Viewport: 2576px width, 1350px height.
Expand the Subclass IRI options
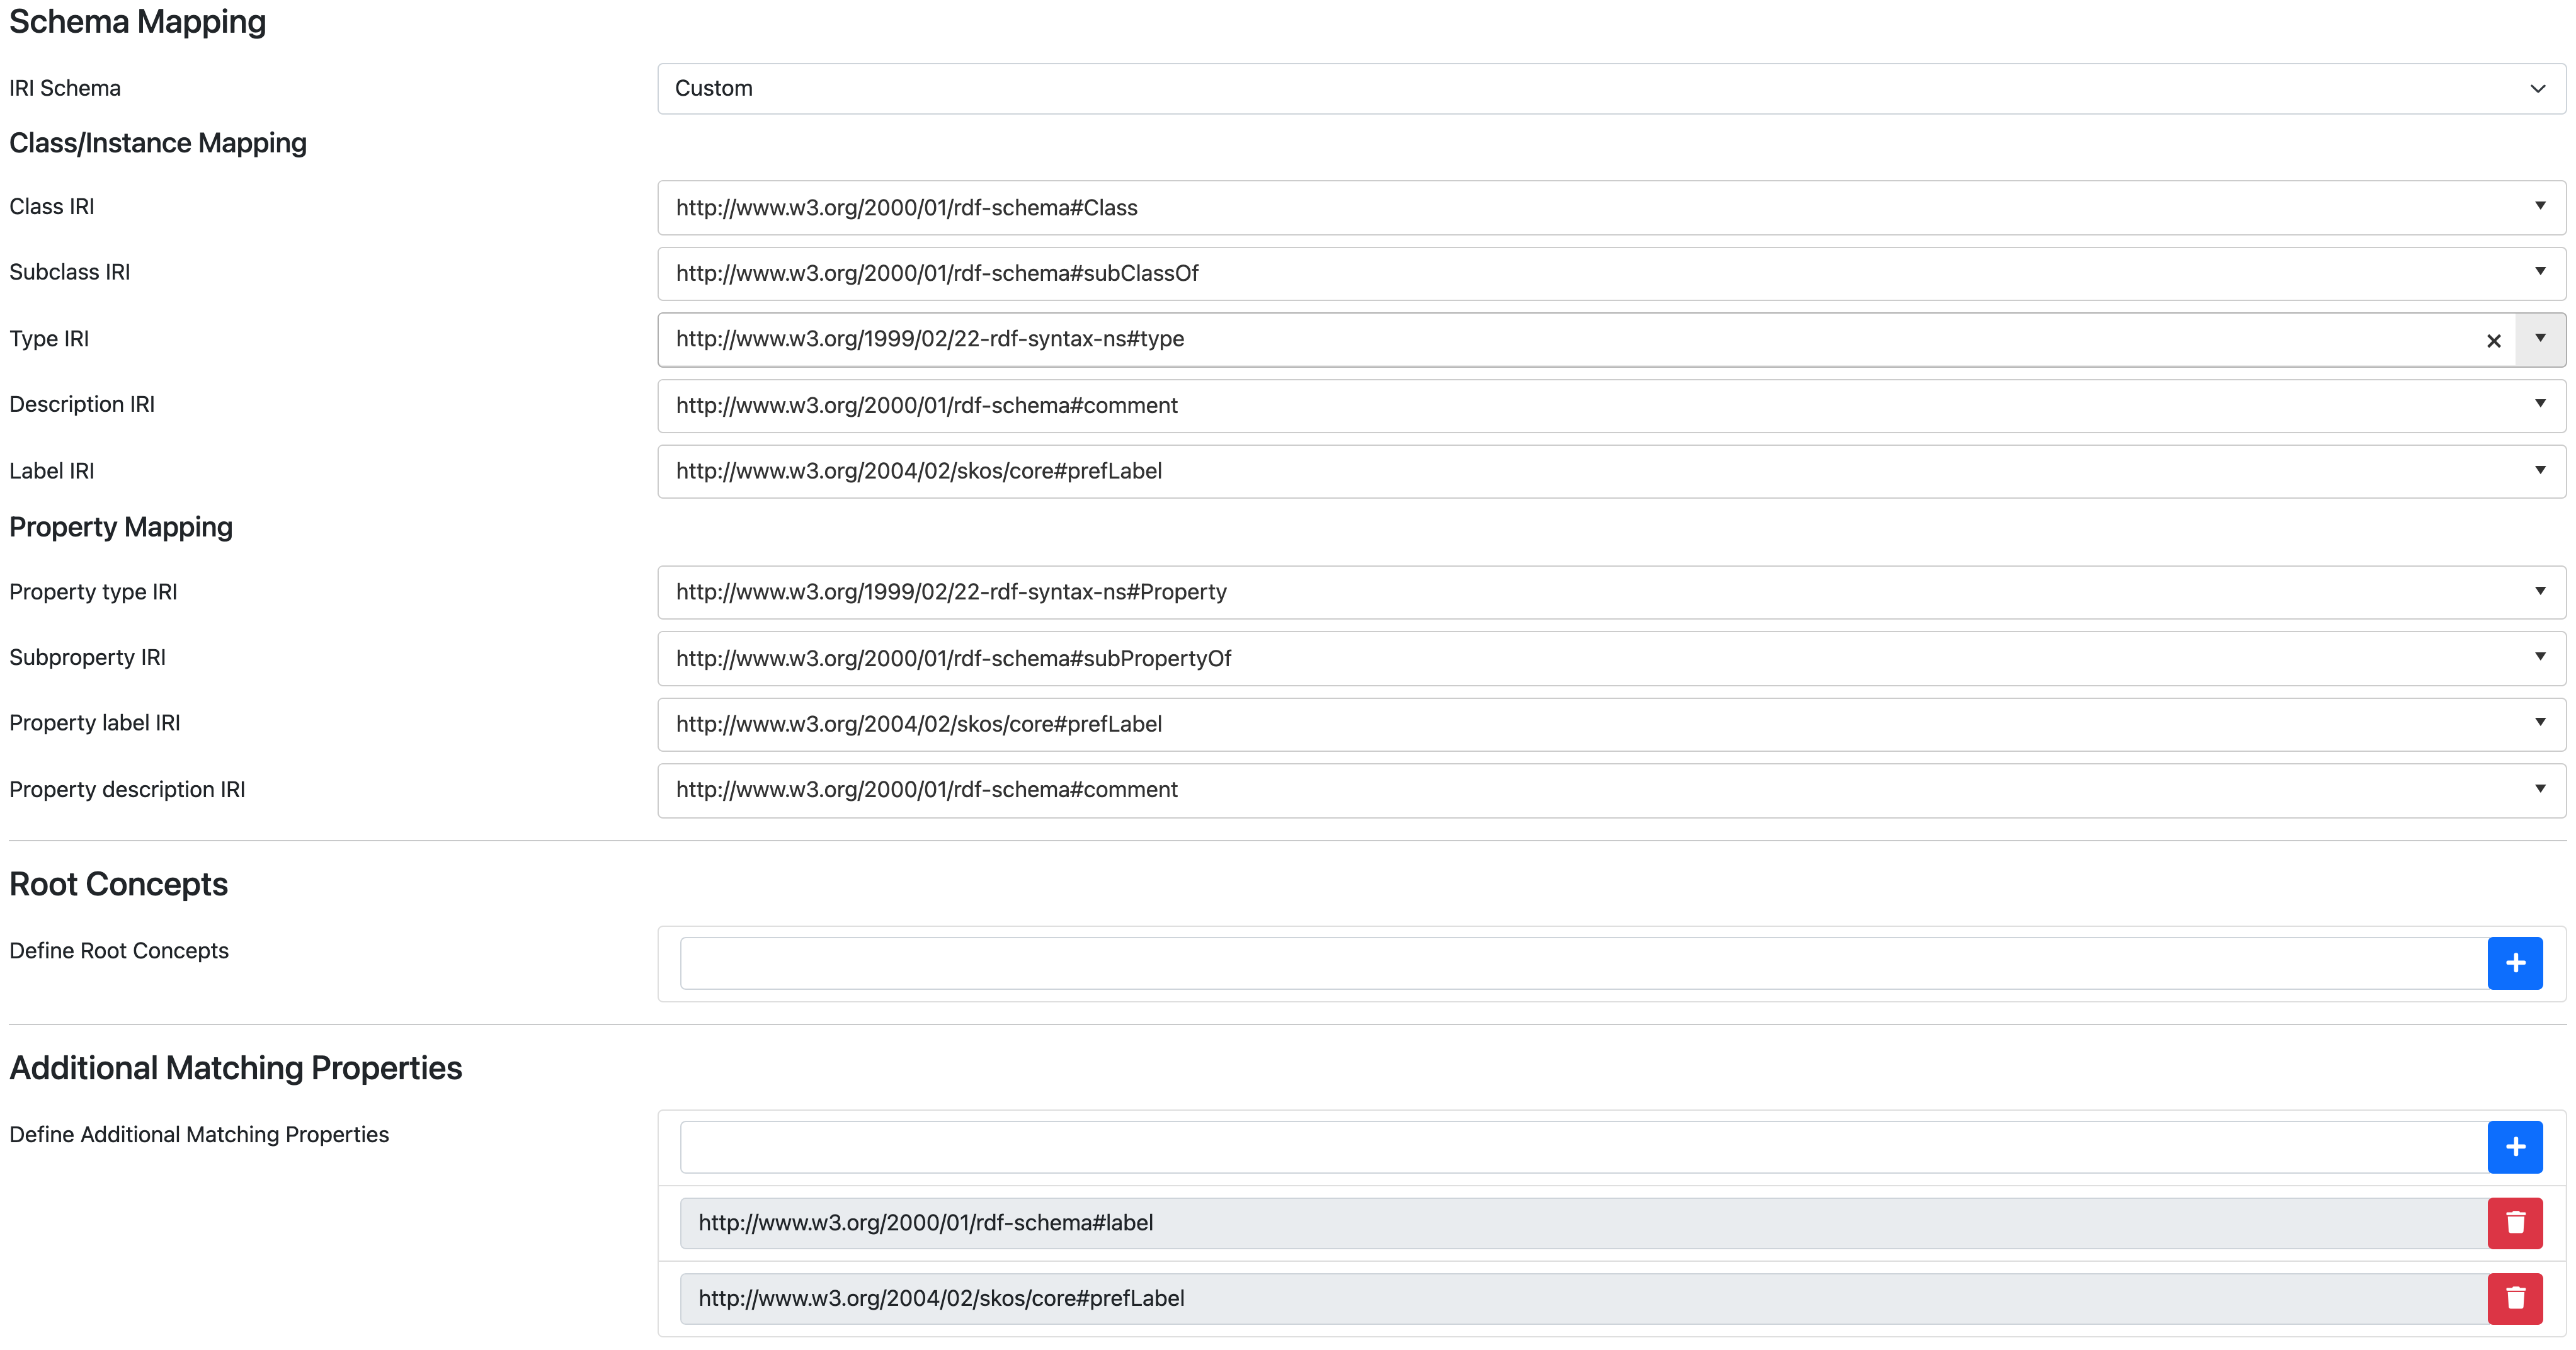coord(2541,272)
